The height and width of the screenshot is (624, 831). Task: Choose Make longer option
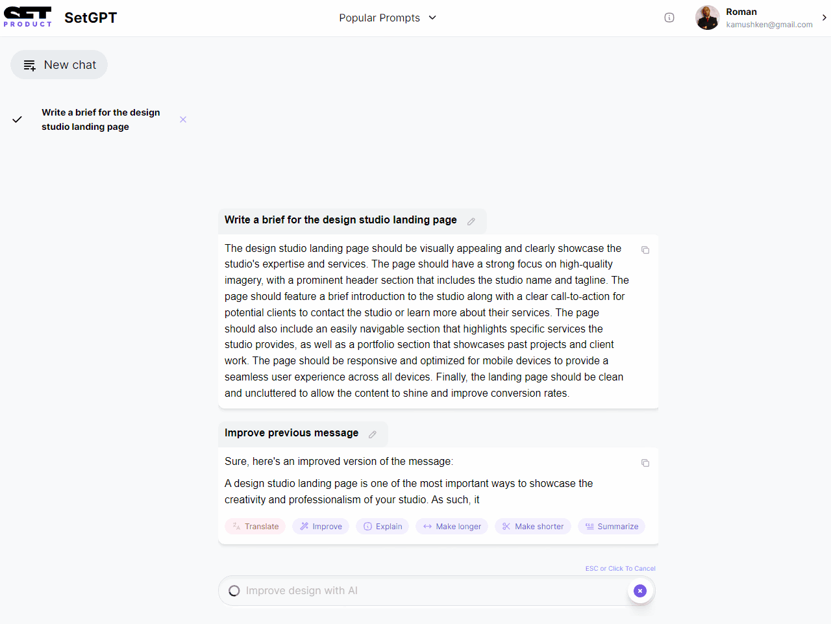coord(452,527)
